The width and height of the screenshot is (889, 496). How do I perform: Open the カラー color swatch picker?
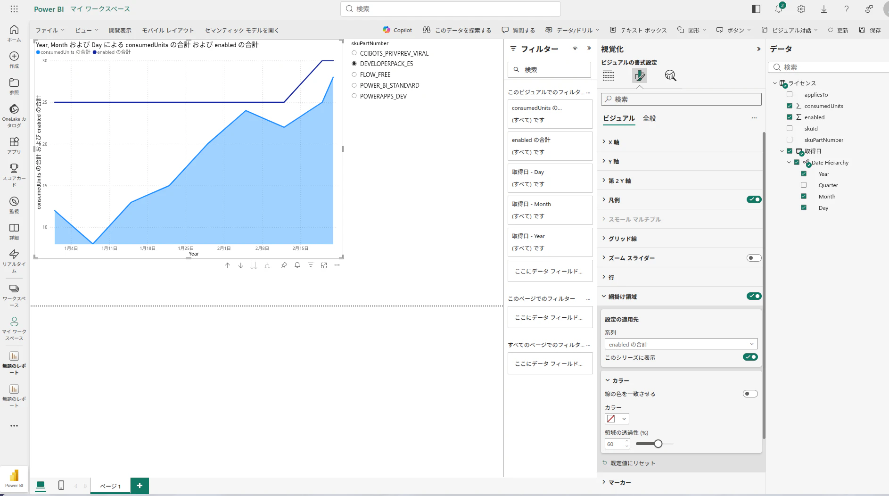point(617,419)
